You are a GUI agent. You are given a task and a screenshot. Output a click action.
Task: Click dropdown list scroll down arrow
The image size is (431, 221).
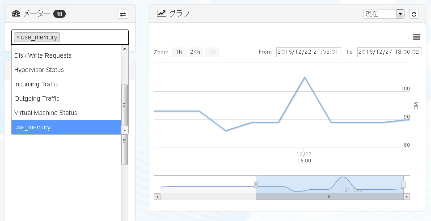(x=125, y=130)
